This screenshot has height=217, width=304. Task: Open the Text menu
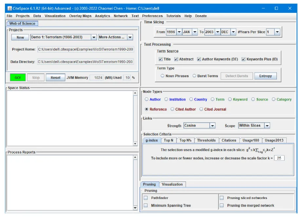[135, 16]
